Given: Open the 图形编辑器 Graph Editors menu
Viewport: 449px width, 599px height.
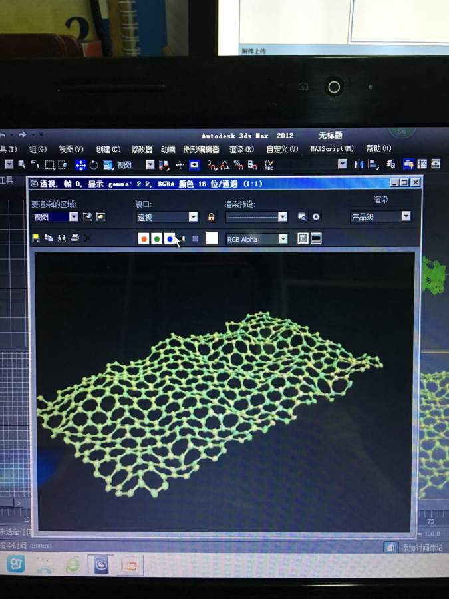Looking at the screenshot, I should tap(201, 149).
